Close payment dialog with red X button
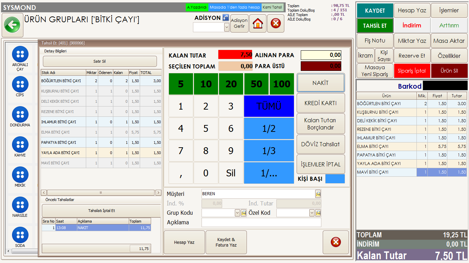The width and height of the screenshot is (469, 263). [335, 242]
